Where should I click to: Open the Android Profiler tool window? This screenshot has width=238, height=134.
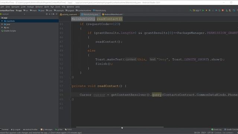pyautogui.click(x=30, y=130)
